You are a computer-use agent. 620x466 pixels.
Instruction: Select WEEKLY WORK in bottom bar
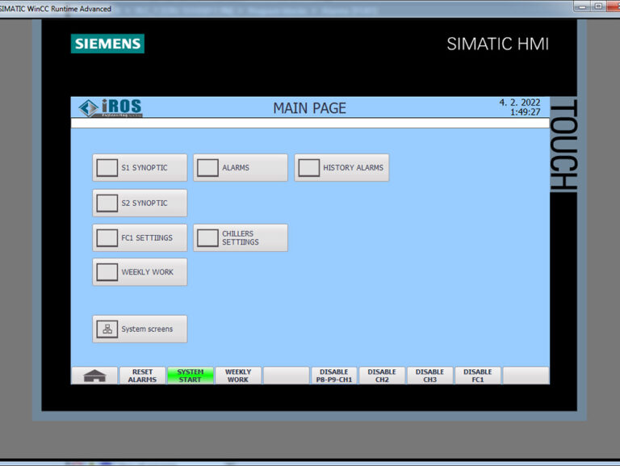tap(238, 376)
